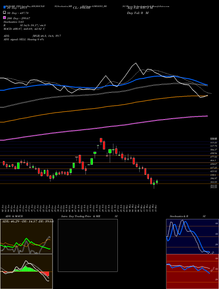Image resolution: width=219 pixels, height=289 pixels.
Task: Click the '(MGR) 46.3, 14.6, 39.7' ADX values
Action: (46, 36)
